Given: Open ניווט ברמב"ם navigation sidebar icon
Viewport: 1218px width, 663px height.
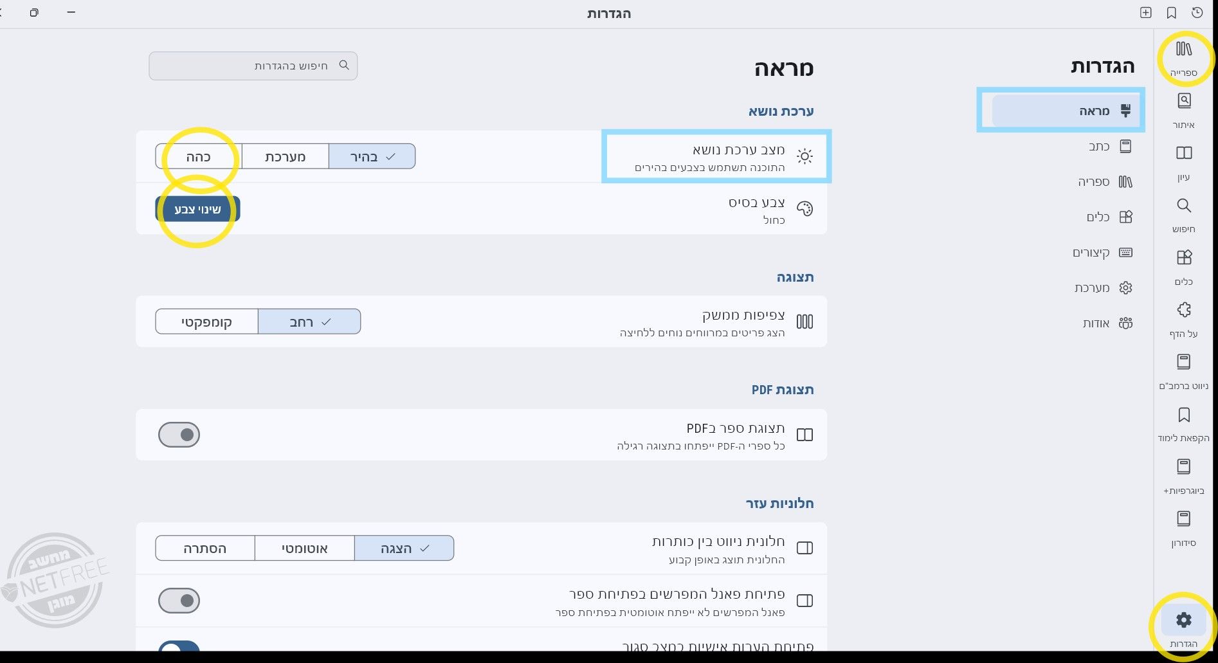Looking at the screenshot, I should pos(1183,372).
